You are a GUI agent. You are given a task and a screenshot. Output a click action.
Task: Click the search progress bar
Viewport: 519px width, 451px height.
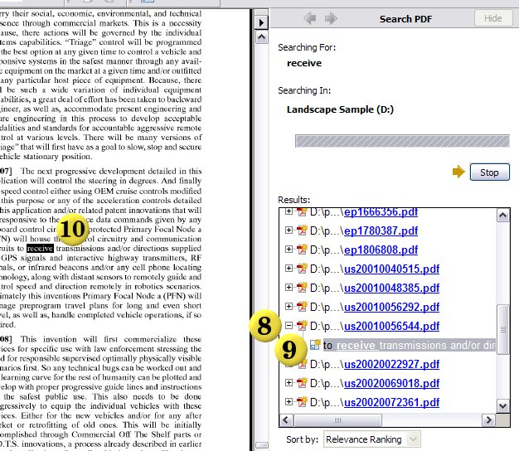(x=402, y=141)
